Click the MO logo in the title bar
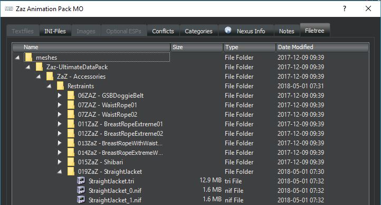This screenshot has width=381, height=205. [x=9, y=9]
